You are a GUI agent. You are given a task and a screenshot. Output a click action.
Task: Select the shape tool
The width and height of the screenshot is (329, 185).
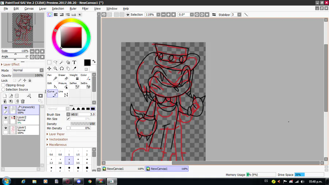click(68, 62)
